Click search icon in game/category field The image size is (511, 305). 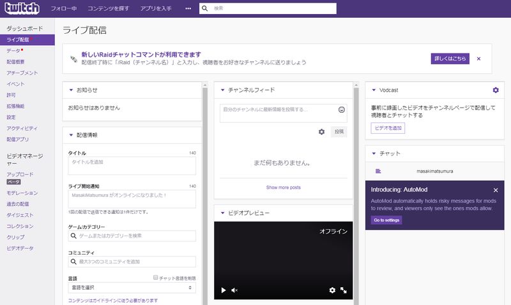point(73,236)
